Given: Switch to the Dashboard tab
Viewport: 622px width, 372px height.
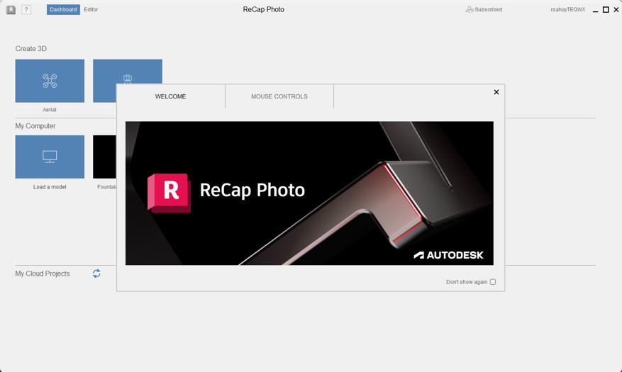Looking at the screenshot, I should tap(63, 9).
